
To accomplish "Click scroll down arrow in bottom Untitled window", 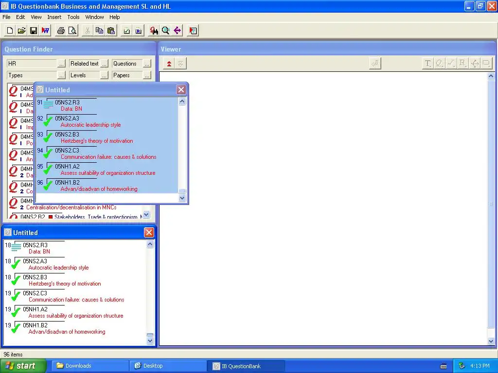I will pyautogui.click(x=150, y=341).
